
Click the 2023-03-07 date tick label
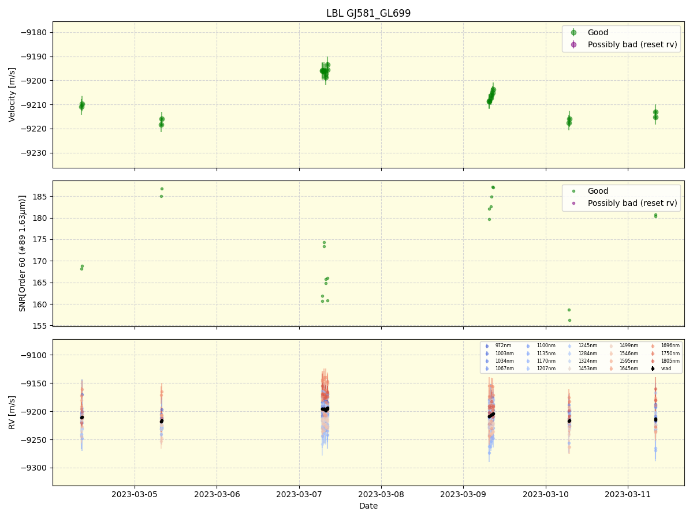pyautogui.click(x=299, y=494)
